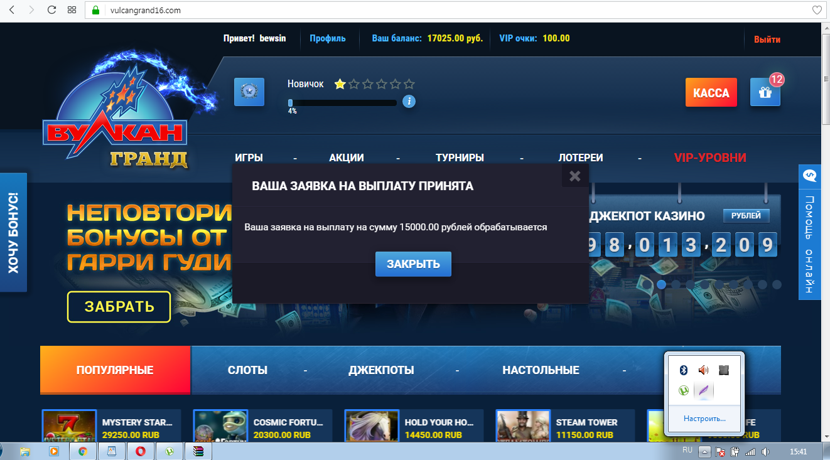Reload the page with the refresh icon
The width and height of the screenshot is (830, 460).
coord(51,9)
